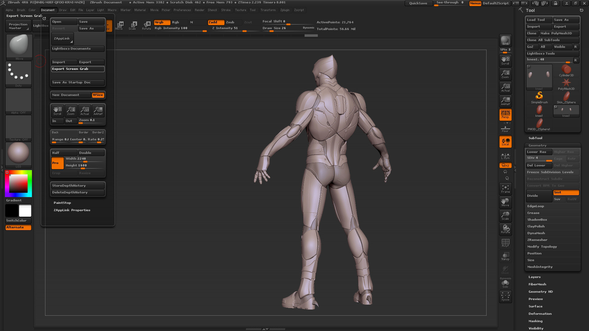Click the New Document button
Screen dimensions: 589x331
point(71,95)
